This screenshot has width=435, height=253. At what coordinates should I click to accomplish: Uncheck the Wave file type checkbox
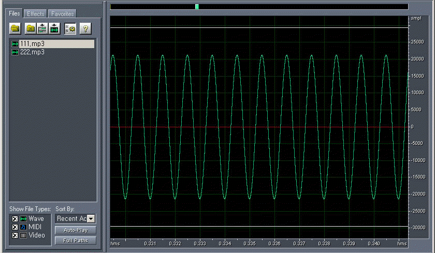pos(15,219)
